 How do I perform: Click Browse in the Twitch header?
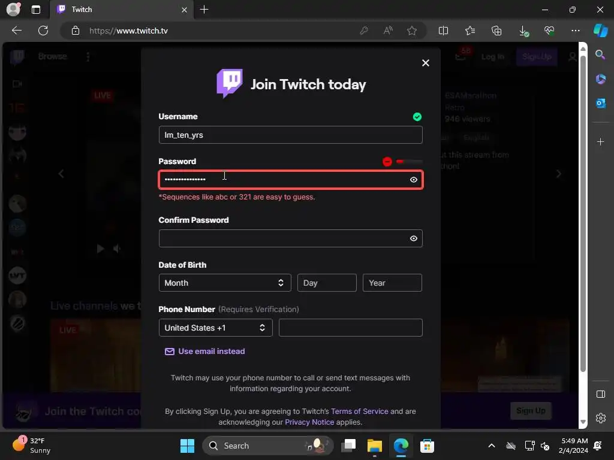point(53,56)
